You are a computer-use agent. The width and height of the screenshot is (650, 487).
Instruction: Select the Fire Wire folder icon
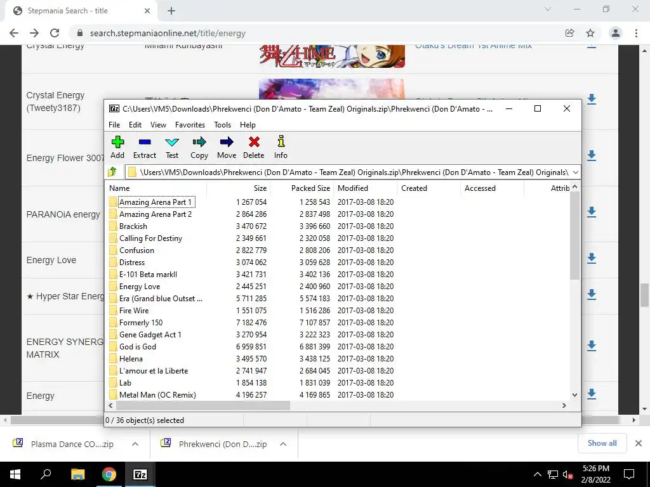coord(113,311)
